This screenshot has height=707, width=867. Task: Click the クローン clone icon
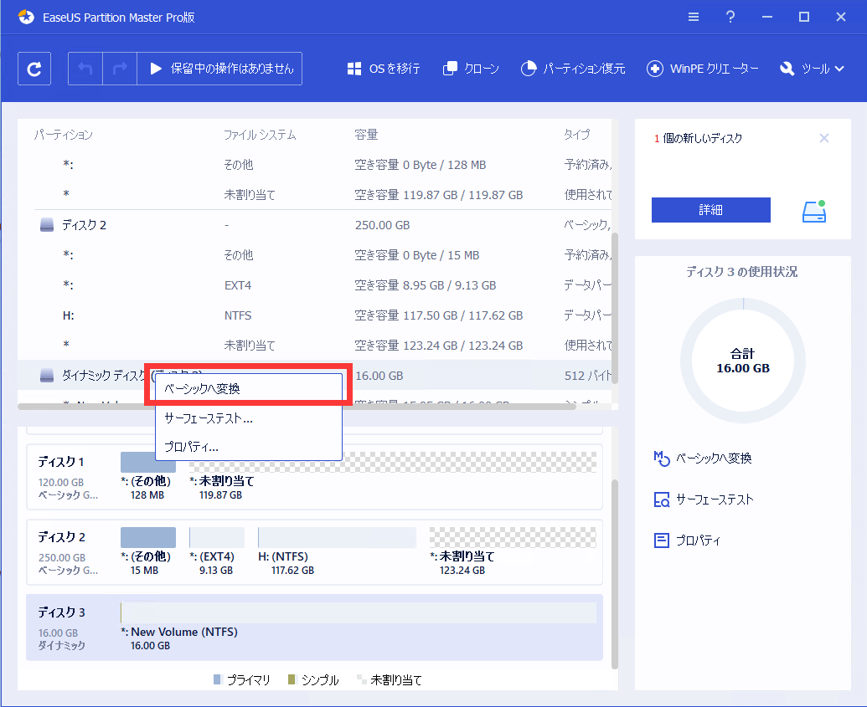coord(450,69)
